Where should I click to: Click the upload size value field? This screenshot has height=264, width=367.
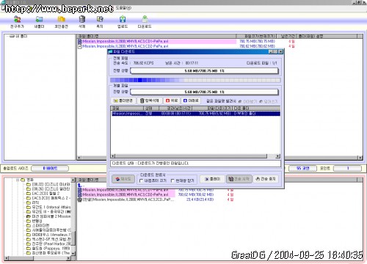click(x=50, y=169)
